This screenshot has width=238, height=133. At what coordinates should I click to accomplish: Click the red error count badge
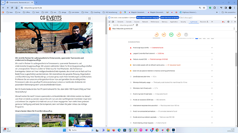(224, 22)
